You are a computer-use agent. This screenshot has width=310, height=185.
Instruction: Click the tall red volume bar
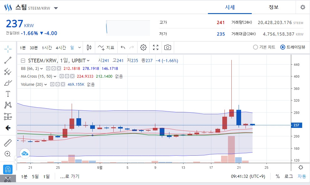point(231,149)
